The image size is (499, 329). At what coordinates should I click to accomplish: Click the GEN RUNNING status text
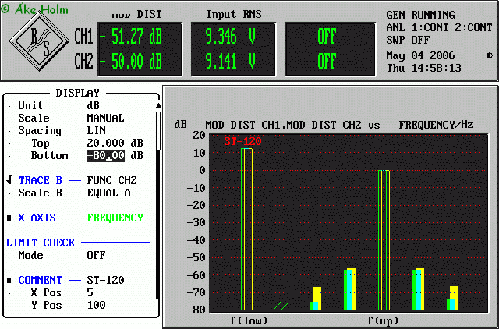(x=421, y=15)
